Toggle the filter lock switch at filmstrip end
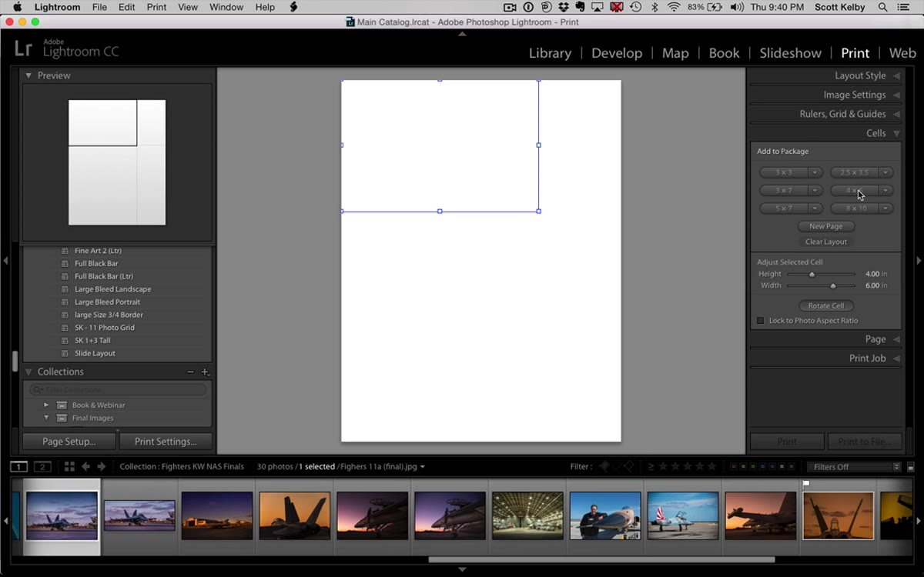This screenshot has height=577, width=924. click(x=911, y=467)
